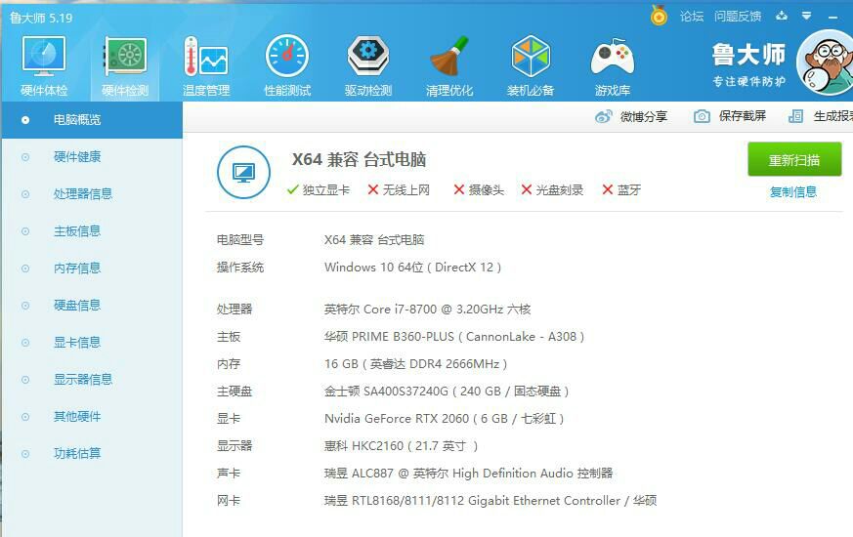Select 硬件检测 hardware detection icon

pos(125,65)
